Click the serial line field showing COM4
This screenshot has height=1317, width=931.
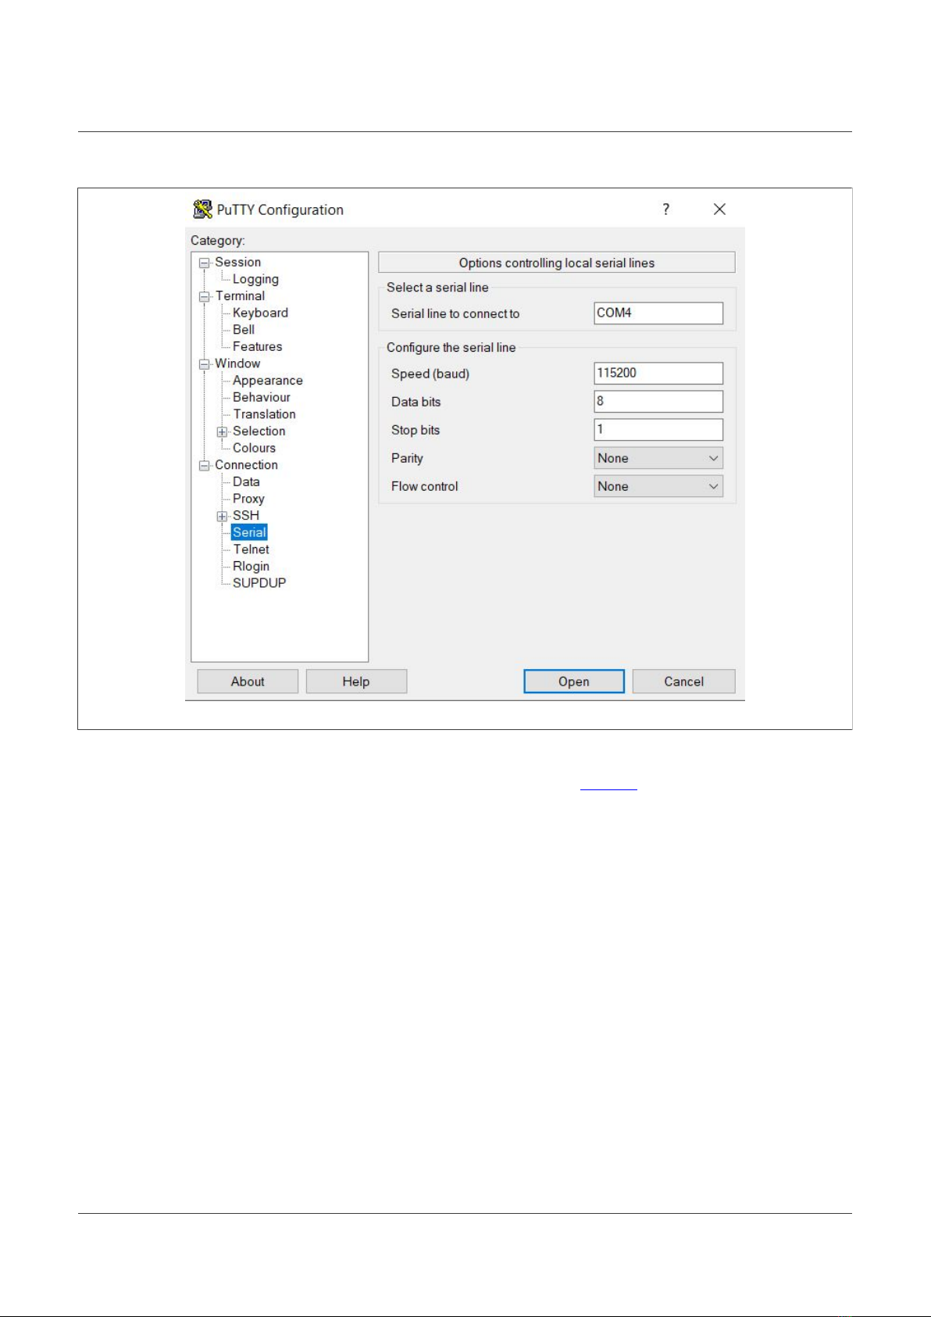658,313
